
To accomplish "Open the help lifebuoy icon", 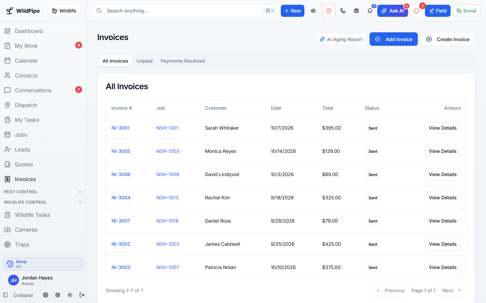I will (46, 295).
